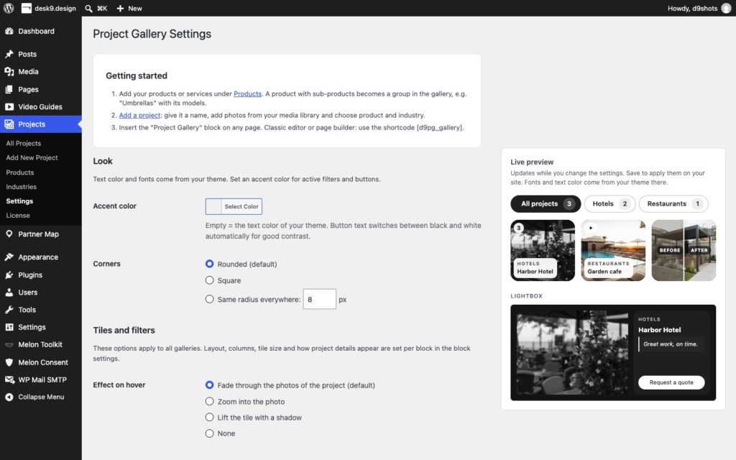
Task: Click the plus icon next to New
Action: (120, 9)
